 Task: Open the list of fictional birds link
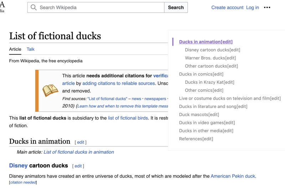[128, 118]
